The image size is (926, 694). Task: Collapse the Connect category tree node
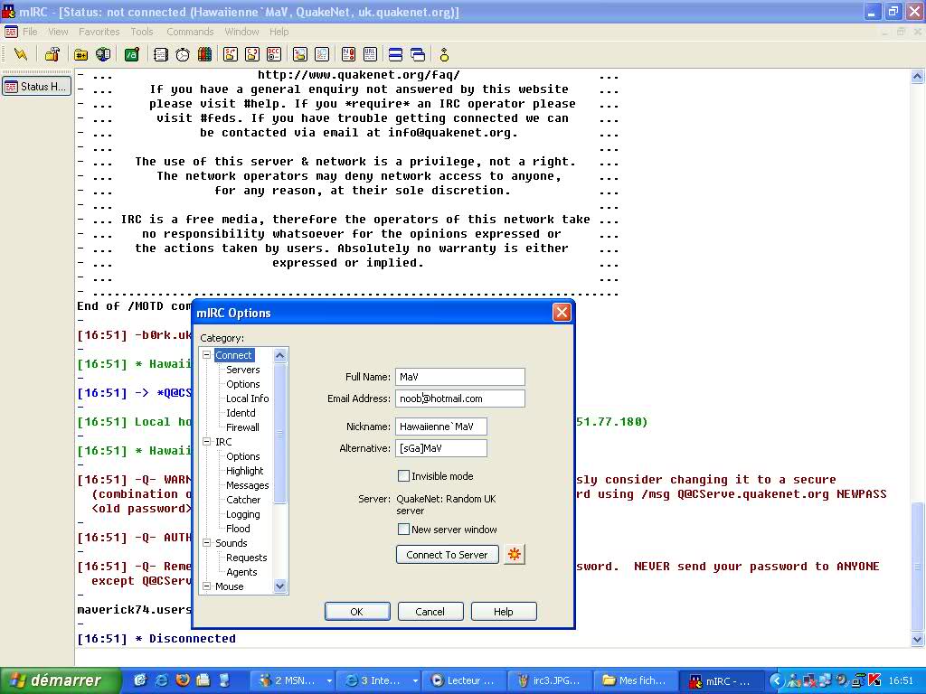point(207,354)
